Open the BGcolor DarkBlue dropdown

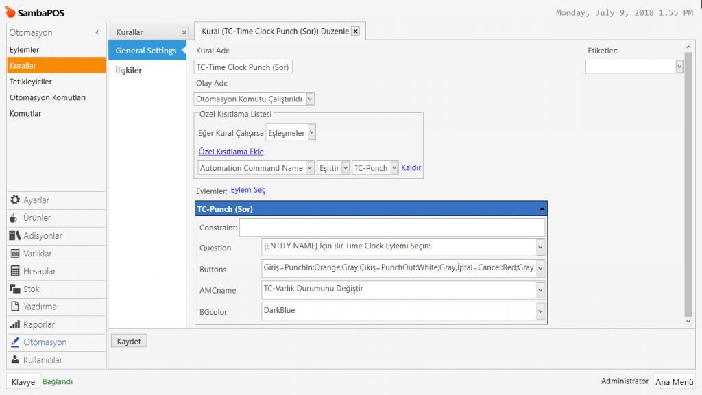click(540, 312)
